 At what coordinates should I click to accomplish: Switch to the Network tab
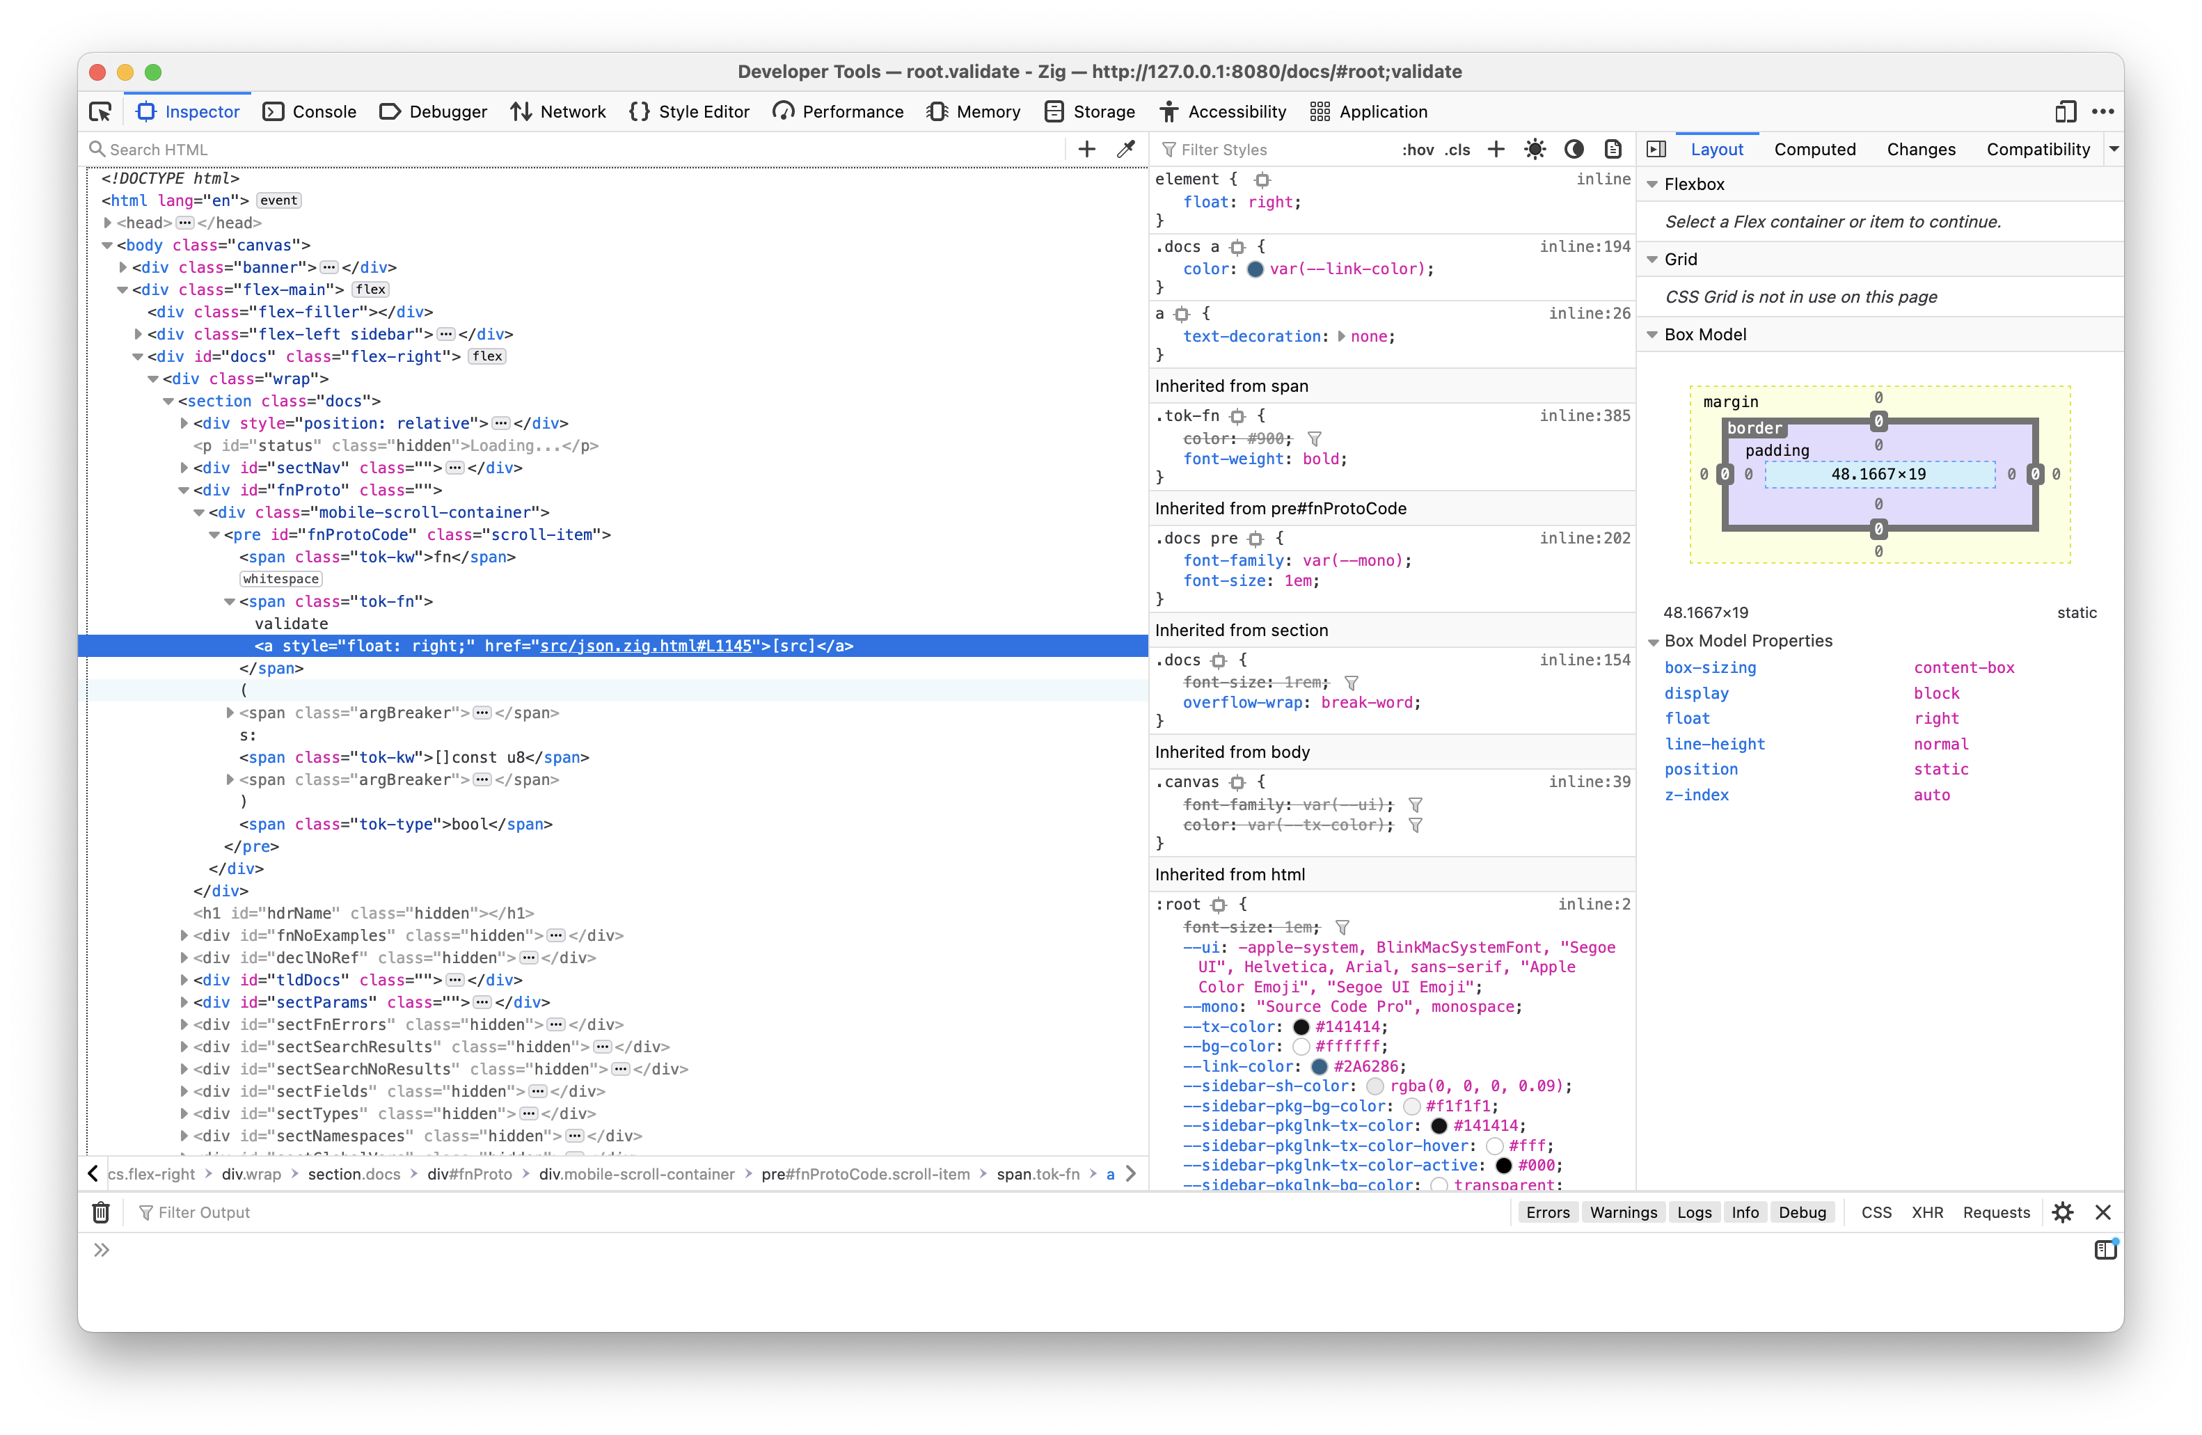pos(557,112)
